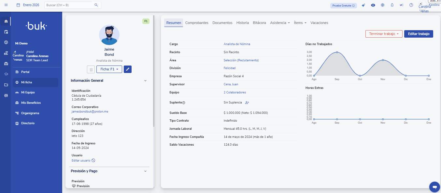Click the Editar trabajo button

coord(419,34)
